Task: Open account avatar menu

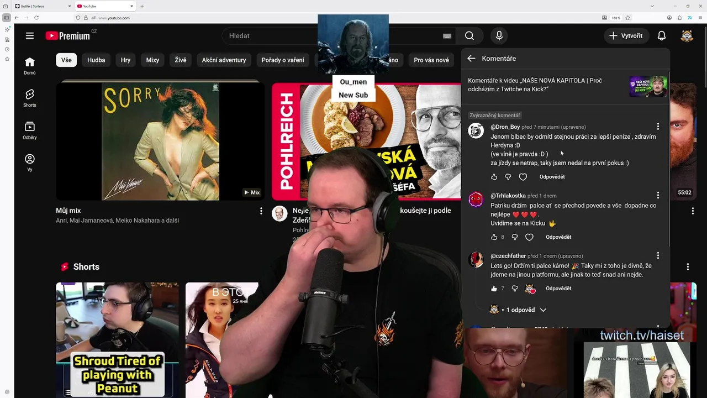Action: [x=687, y=36]
